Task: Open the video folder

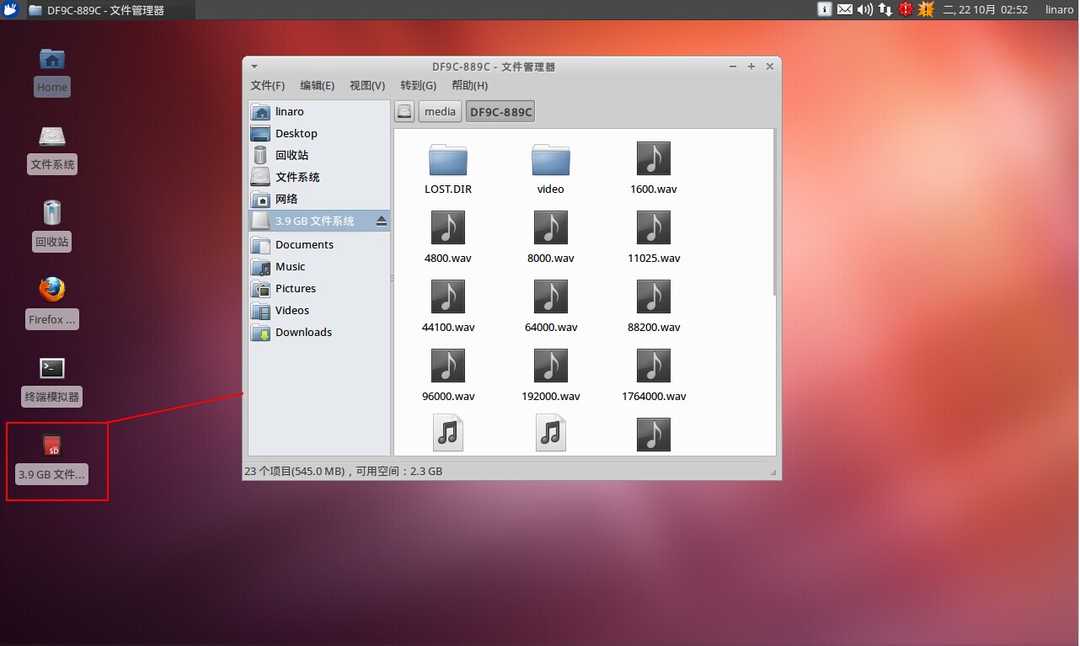Action: coord(550,160)
